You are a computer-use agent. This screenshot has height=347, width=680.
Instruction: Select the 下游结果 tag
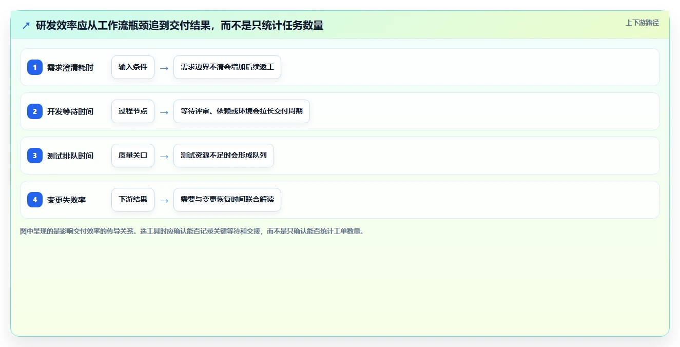[x=133, y=200]
